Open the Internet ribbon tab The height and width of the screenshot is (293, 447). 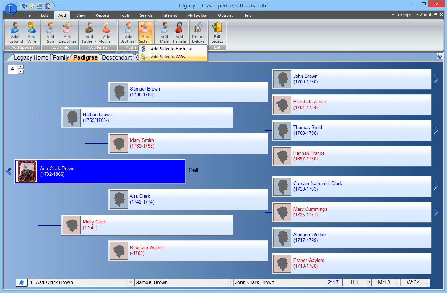pos(170,15)
